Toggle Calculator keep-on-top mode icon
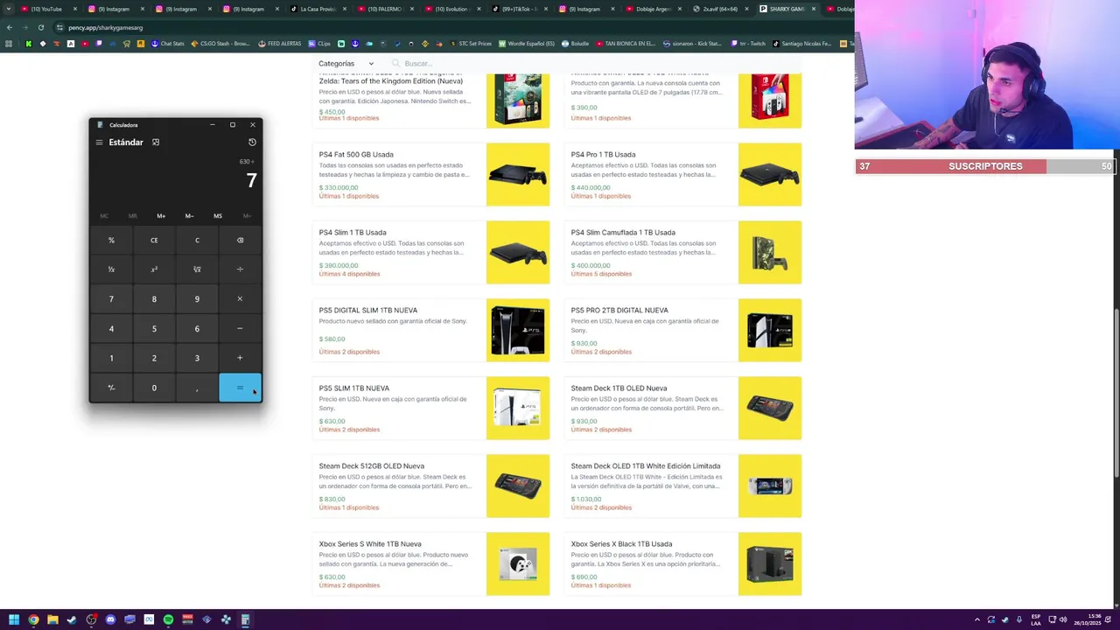Screen dimensions: 1120x630 pyautogui.click(x=156, y=142)
